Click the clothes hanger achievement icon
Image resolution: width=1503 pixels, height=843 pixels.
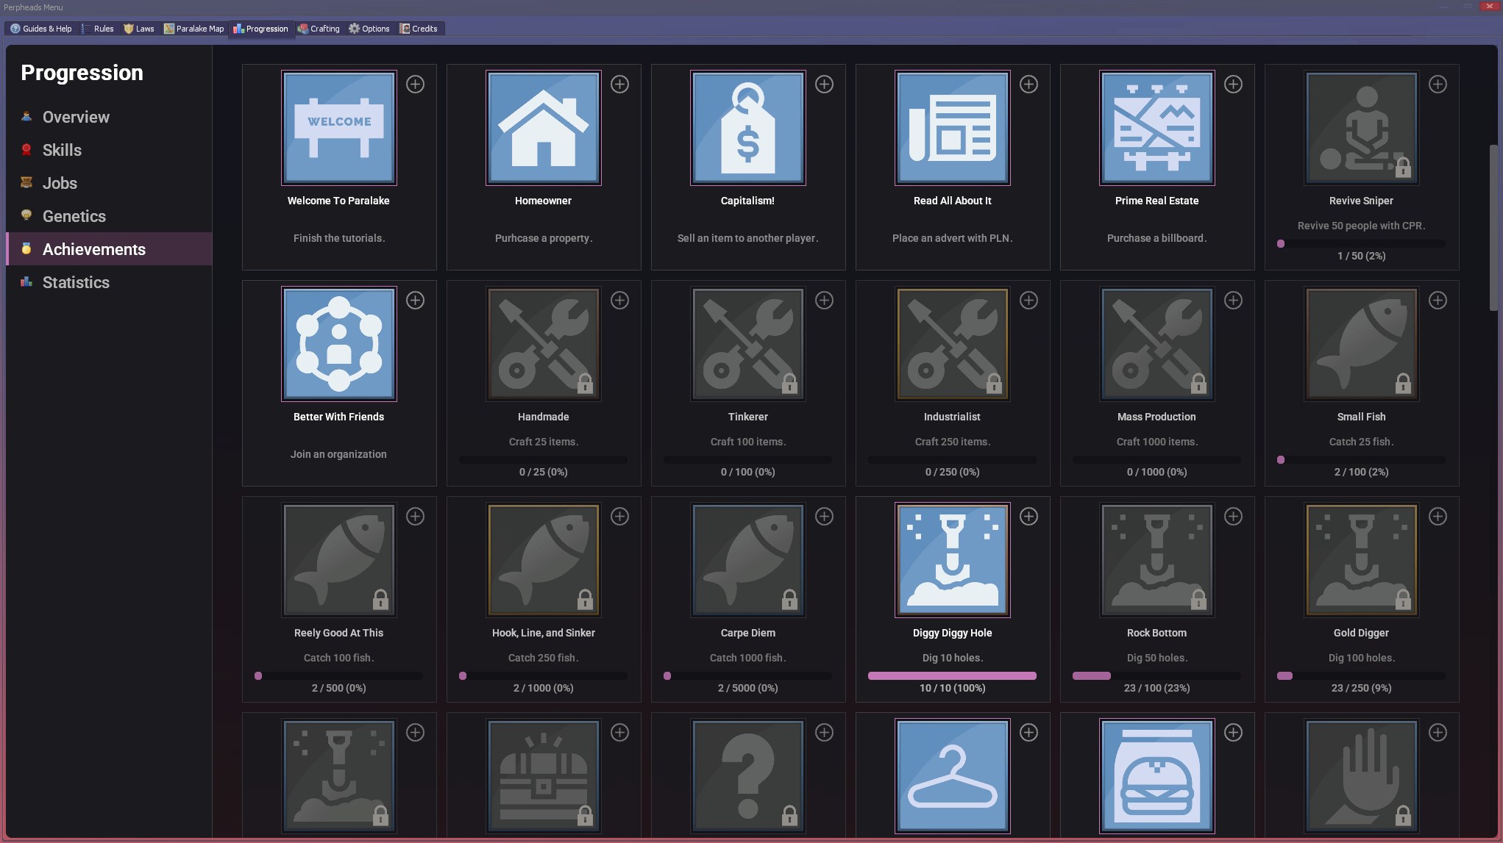[953, 776]
